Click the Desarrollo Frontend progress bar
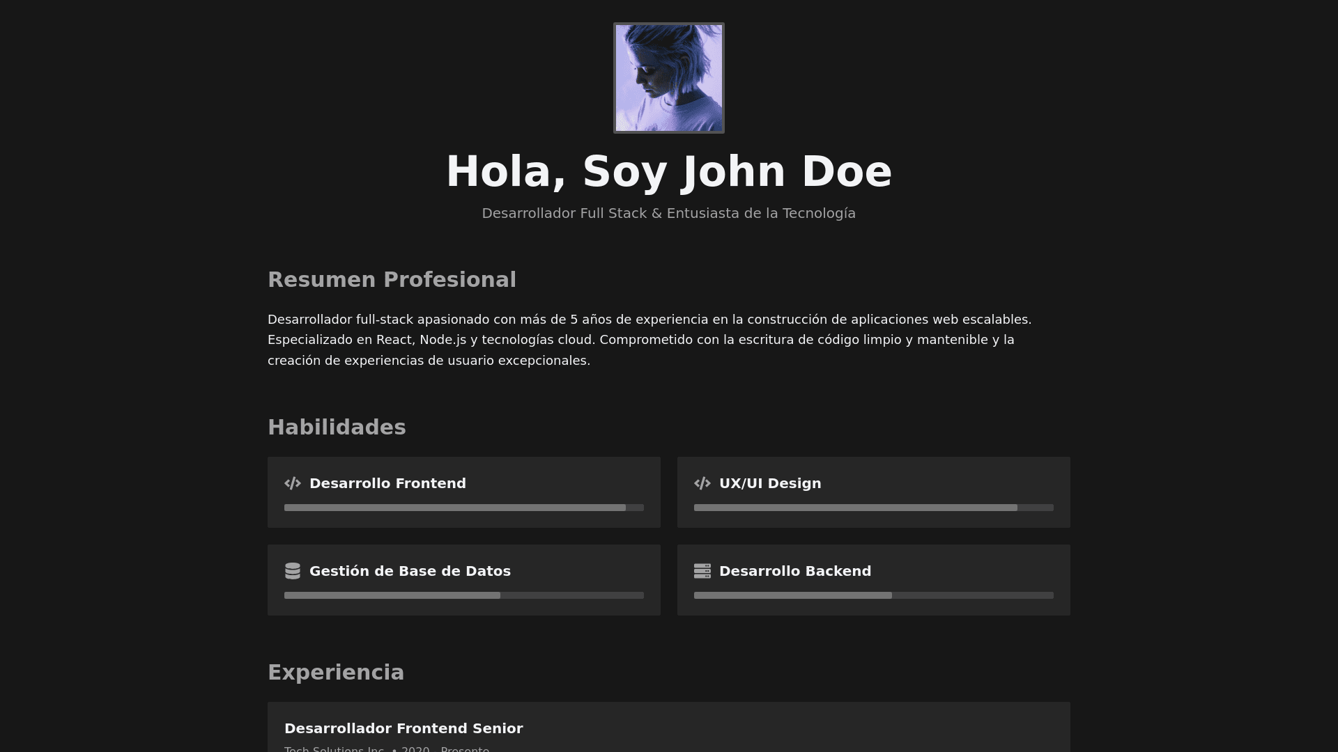The image size is (1338, 752). [463, 508]
